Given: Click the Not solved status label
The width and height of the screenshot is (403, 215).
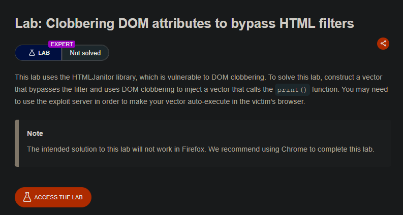Looking at the screenshot, I should click(85, 53).
